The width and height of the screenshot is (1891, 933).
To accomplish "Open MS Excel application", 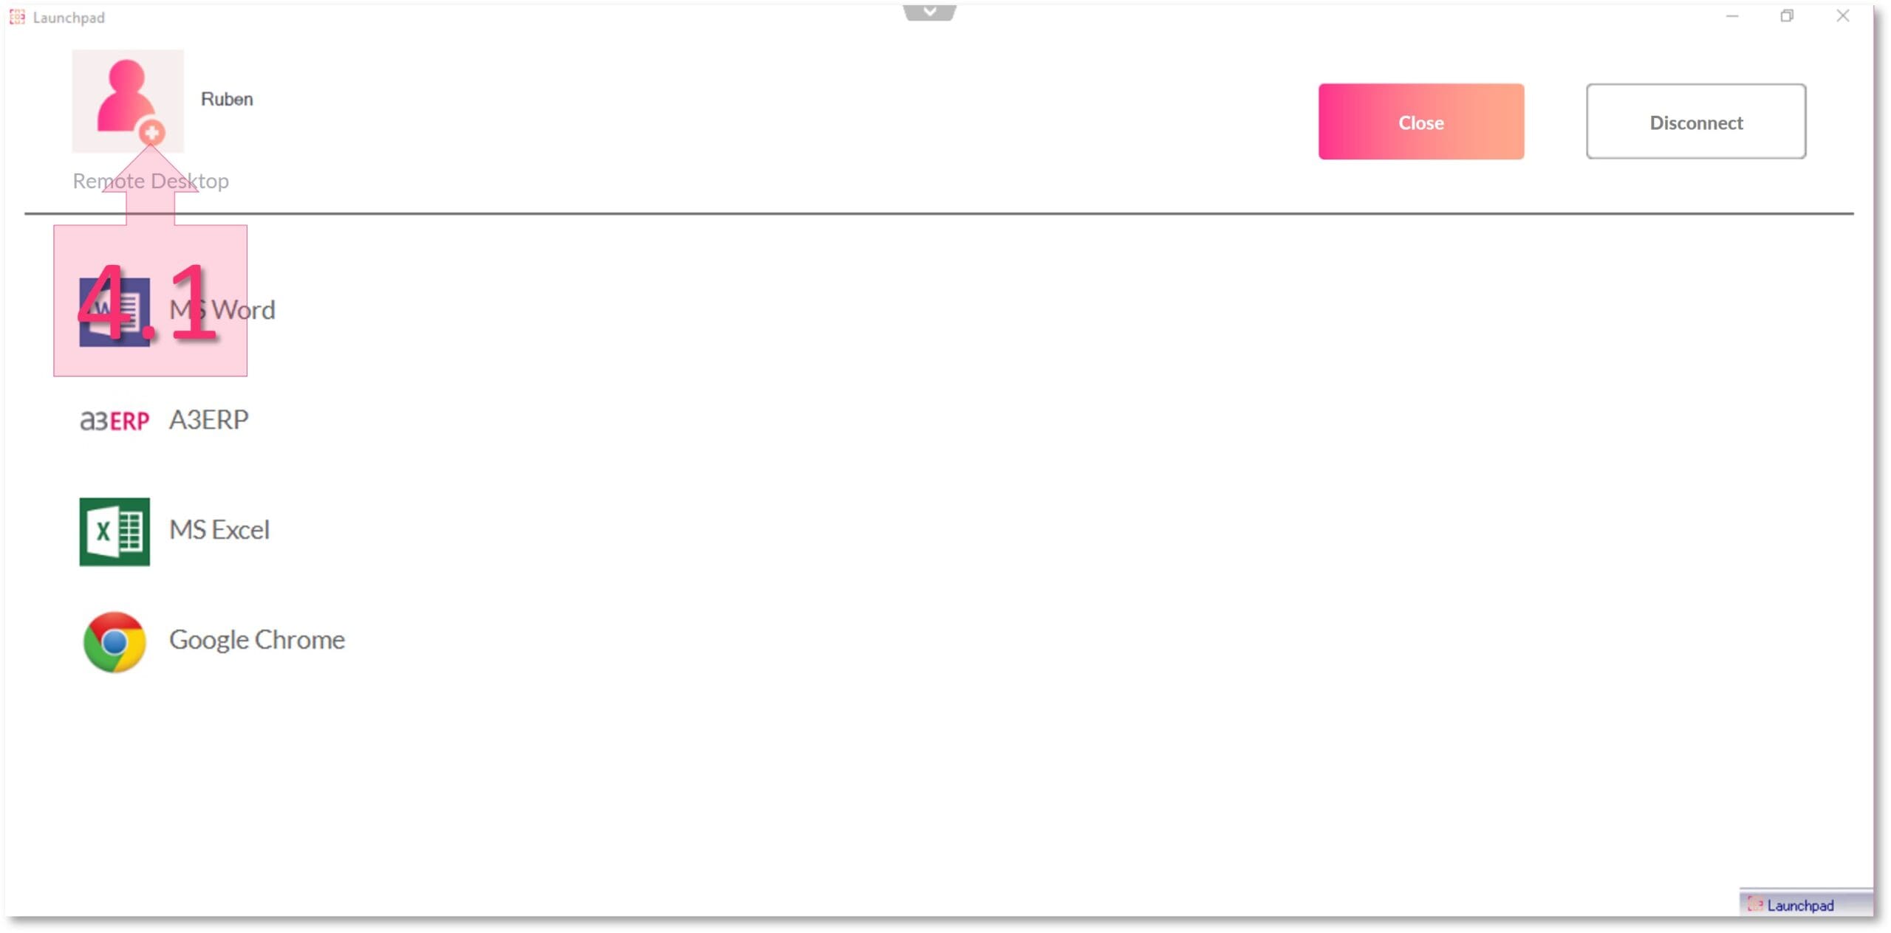I will pyautogui.click(x=114, y=528).
